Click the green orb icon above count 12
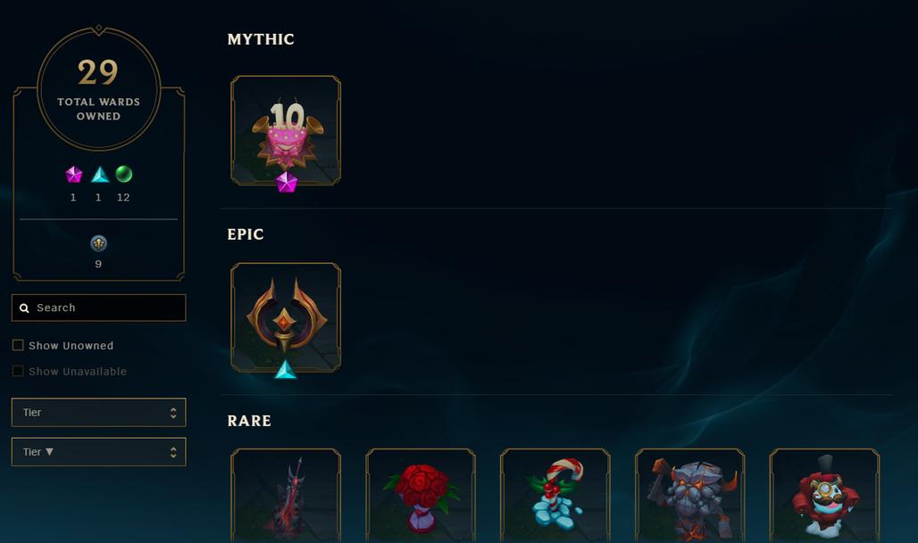 click(x=123, y=174)
